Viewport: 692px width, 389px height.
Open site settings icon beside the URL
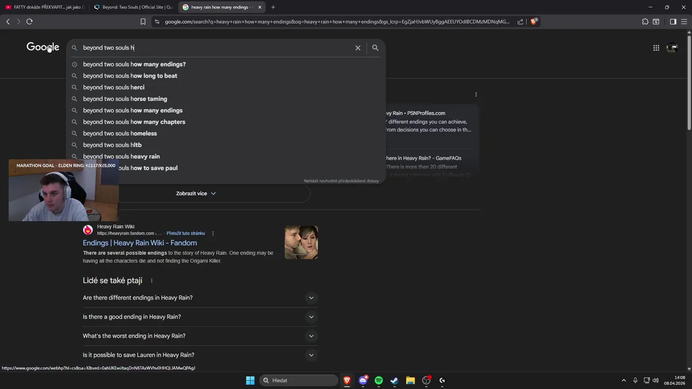[157, 22]
